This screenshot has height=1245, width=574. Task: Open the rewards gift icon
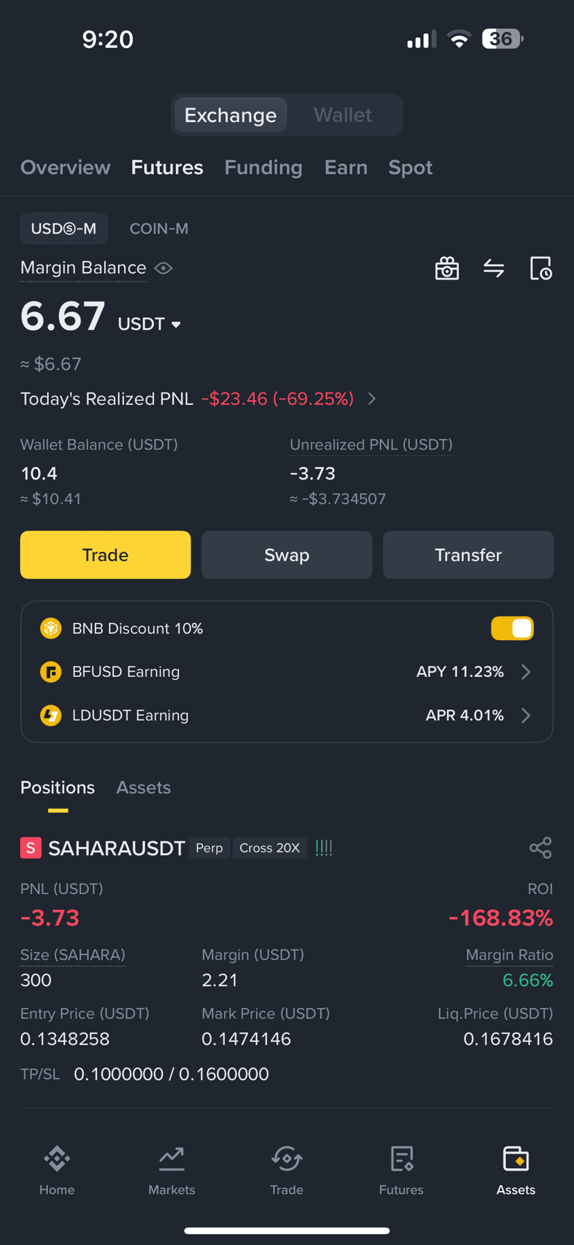pyautogui.click(x=447, y=268)
